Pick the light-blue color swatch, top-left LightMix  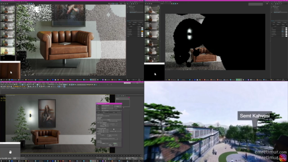tap(142, 30)
